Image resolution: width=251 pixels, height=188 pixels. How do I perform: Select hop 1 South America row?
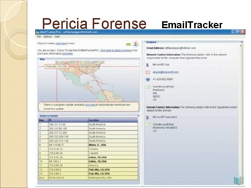(x=88, y=124)
